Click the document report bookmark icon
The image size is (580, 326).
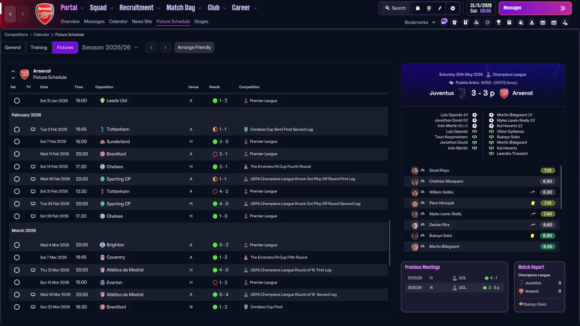pos(509,22)
